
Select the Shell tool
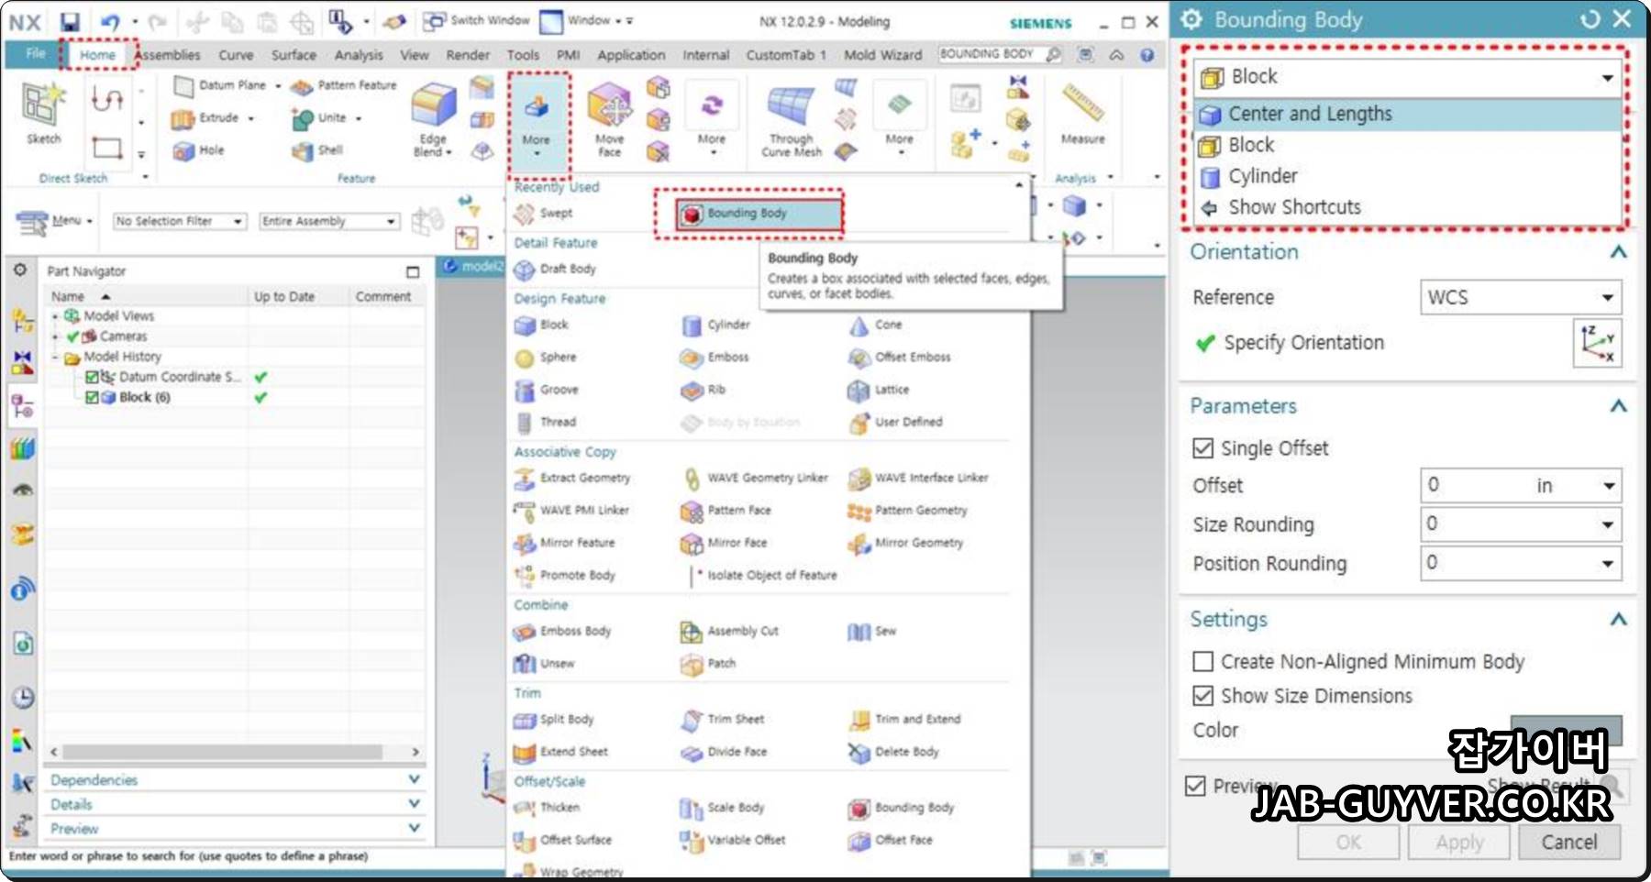[x=317, y=150]
